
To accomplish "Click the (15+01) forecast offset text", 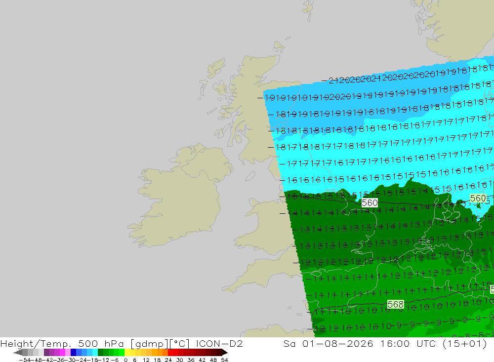I will point(465,343).
